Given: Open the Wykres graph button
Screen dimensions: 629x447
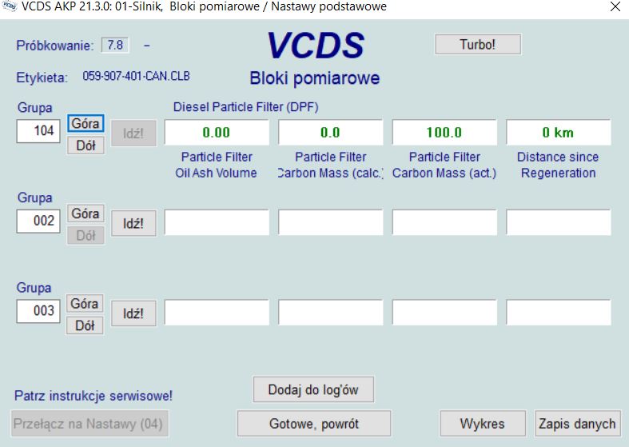Looking at the screenshot, I should [483, 423].
